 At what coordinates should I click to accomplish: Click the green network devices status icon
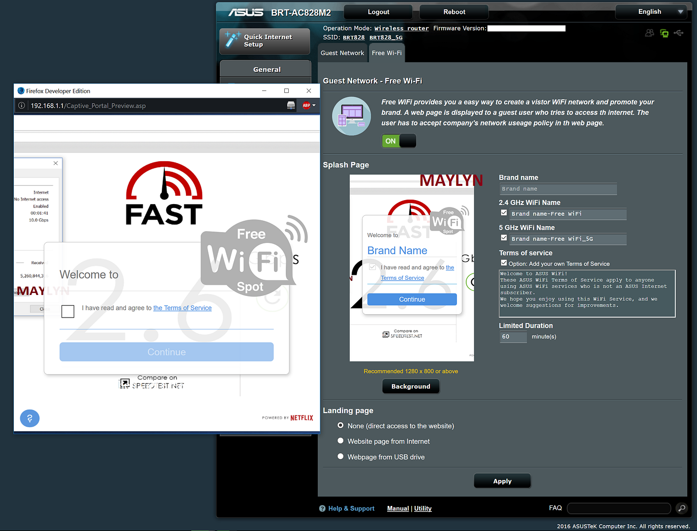click(664, 33)
